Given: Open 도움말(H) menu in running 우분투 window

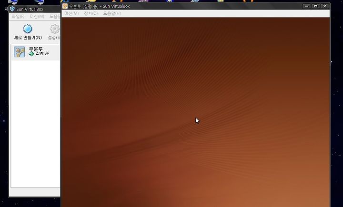Looking at the screenshot, I should point(112,13).
